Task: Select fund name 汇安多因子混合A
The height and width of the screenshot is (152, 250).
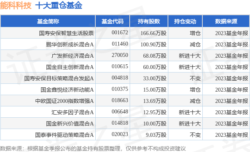Action: 73,112
